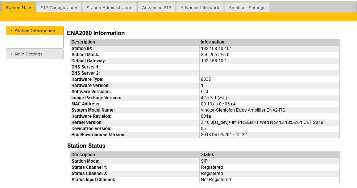357x188 pixels.
Task: Open the SIP Configuration tab
Action: pyautogui.click(x=59, y=8)
